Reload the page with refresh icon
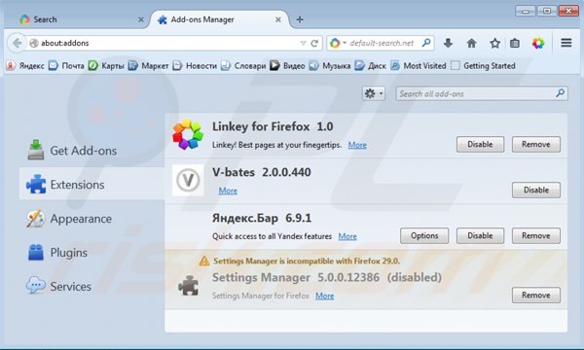Viewport: 584px width, 350px height. [314, 43]
